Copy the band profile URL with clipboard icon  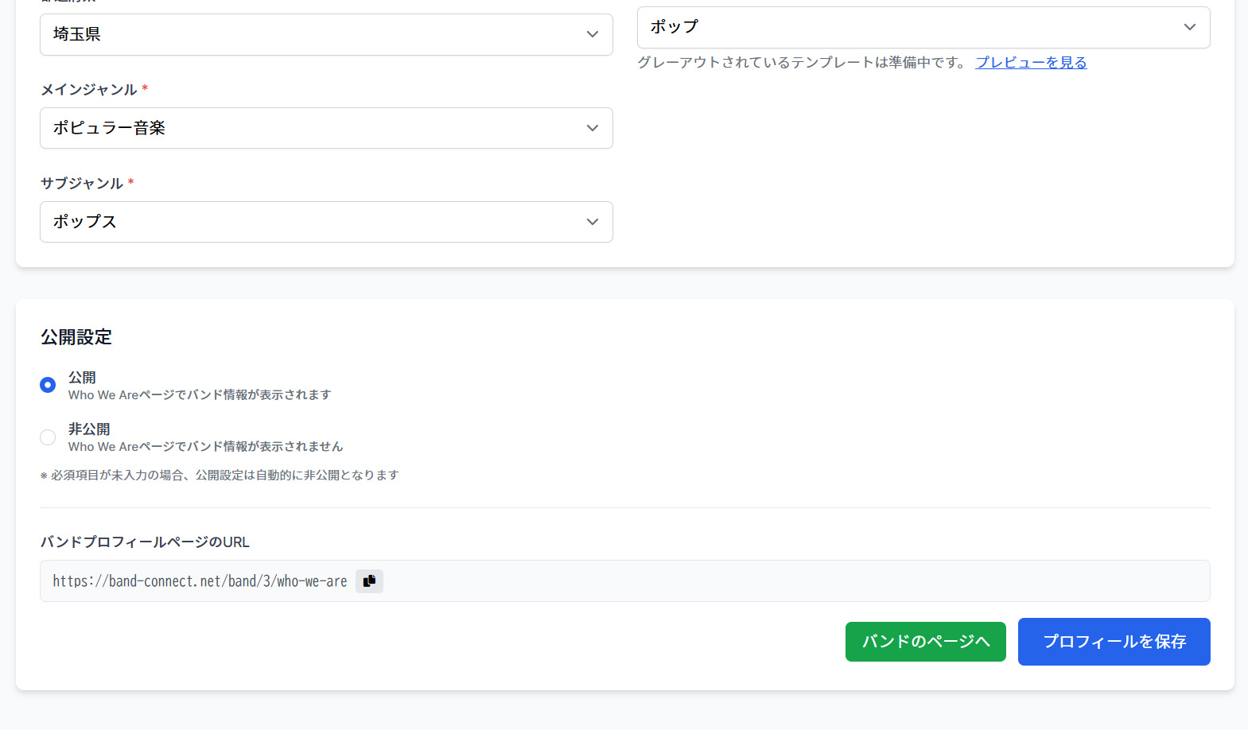[369, 581]
